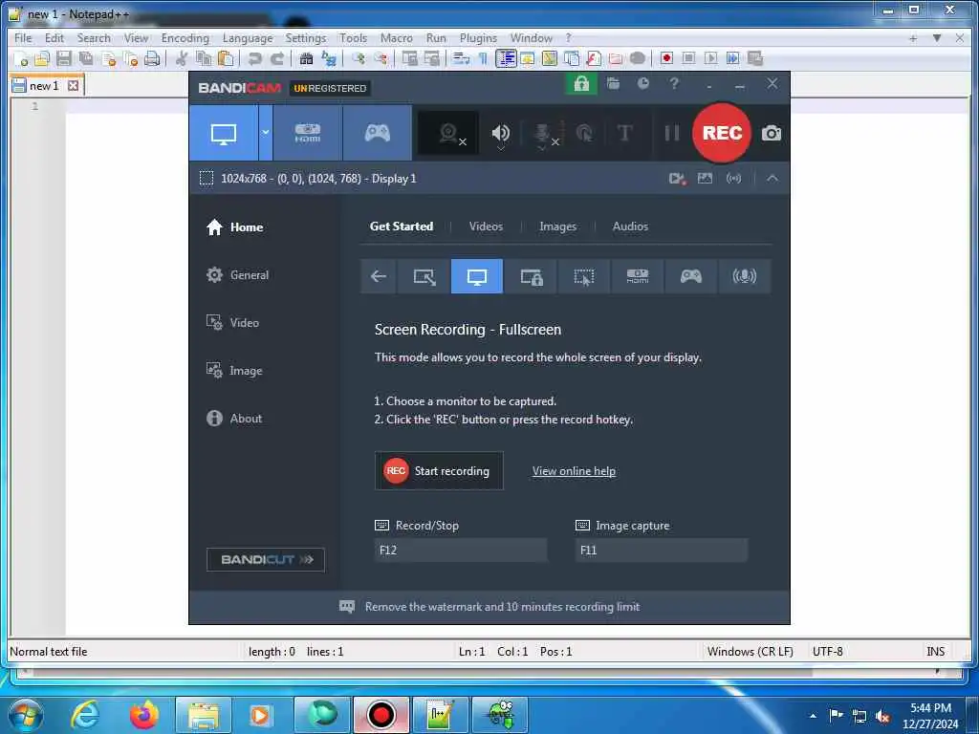
Task: Collapse the Bandicam panel with the chevron
Action: click(x=772, y=179)
